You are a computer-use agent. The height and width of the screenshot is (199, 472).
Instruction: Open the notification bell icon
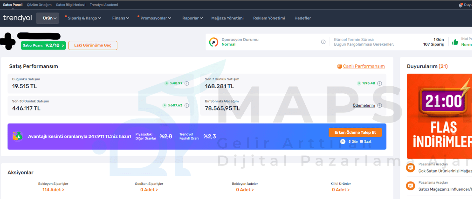461,5
